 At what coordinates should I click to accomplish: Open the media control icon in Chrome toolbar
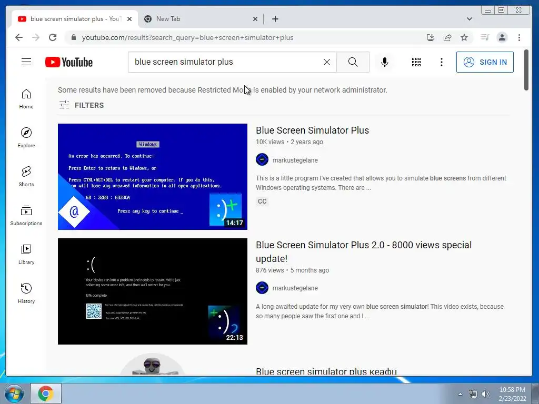pos(485,37)
